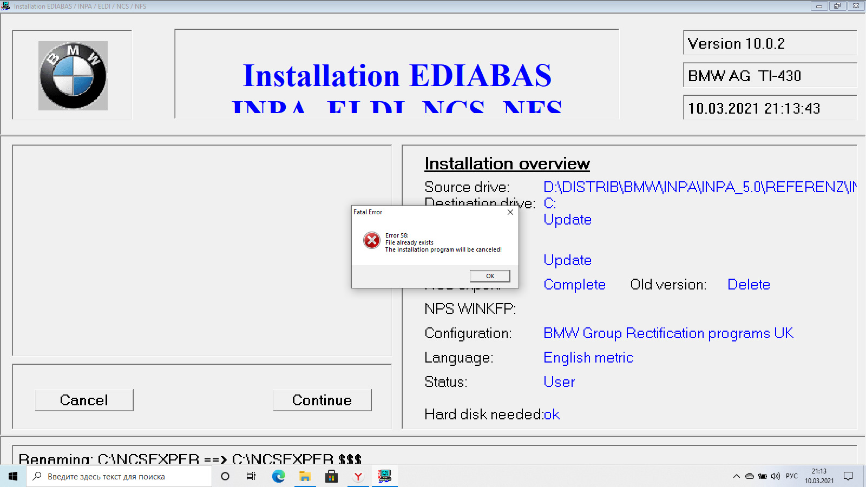The height and width of the screenshot is (487, 866).
Task: Click 'BMW Group Rectification programs UK' text
Action: (668, 333)
